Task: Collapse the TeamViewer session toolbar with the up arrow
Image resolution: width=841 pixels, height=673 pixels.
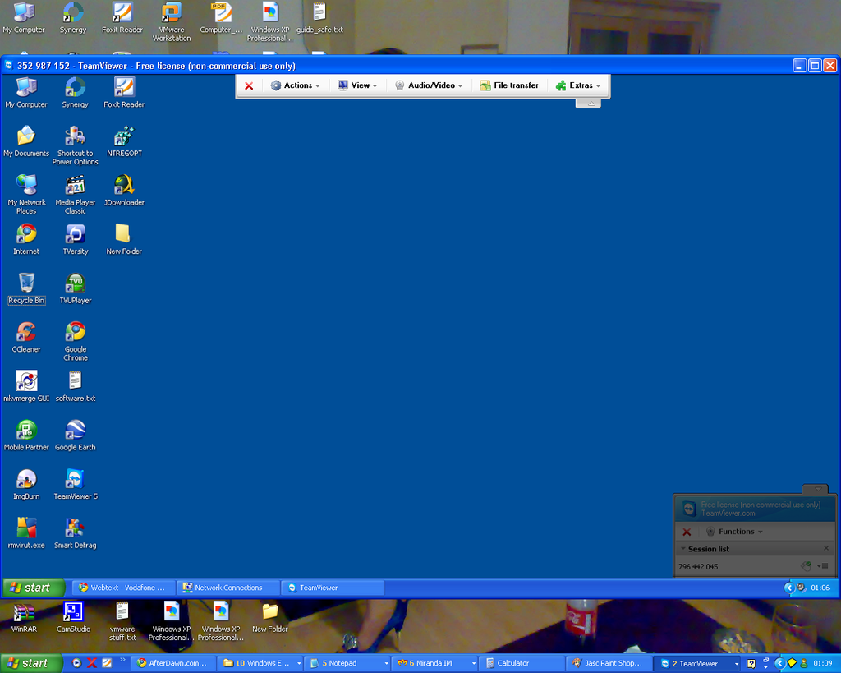Action: [x=591, y=104]
